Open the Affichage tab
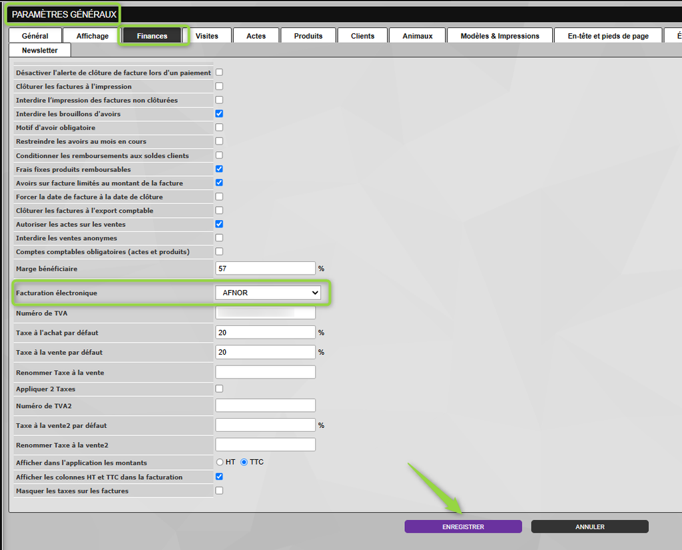 (92, 36)
